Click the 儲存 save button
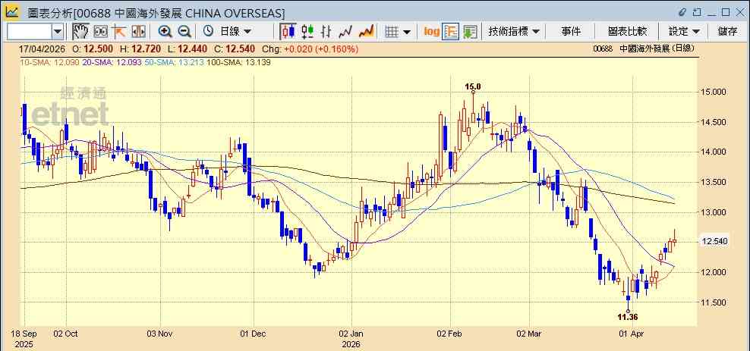The height and width of the screenshot is (351, 750). (x=727, y=32)
